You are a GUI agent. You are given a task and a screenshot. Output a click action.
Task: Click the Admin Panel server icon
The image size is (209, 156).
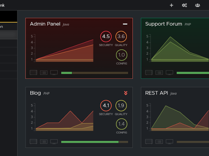pos(33,72)
